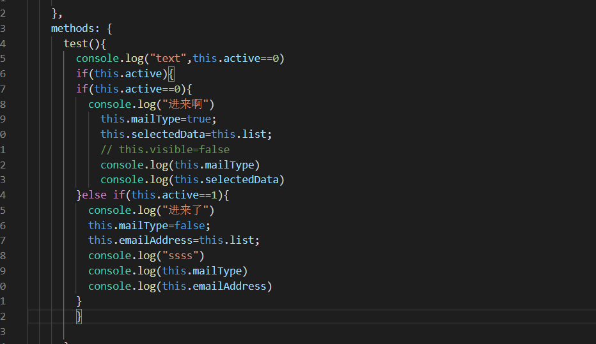The width and height of the screenshot is (596, 344).
Task: Click the console.log("进来啊") line
Action: (152, 104)
